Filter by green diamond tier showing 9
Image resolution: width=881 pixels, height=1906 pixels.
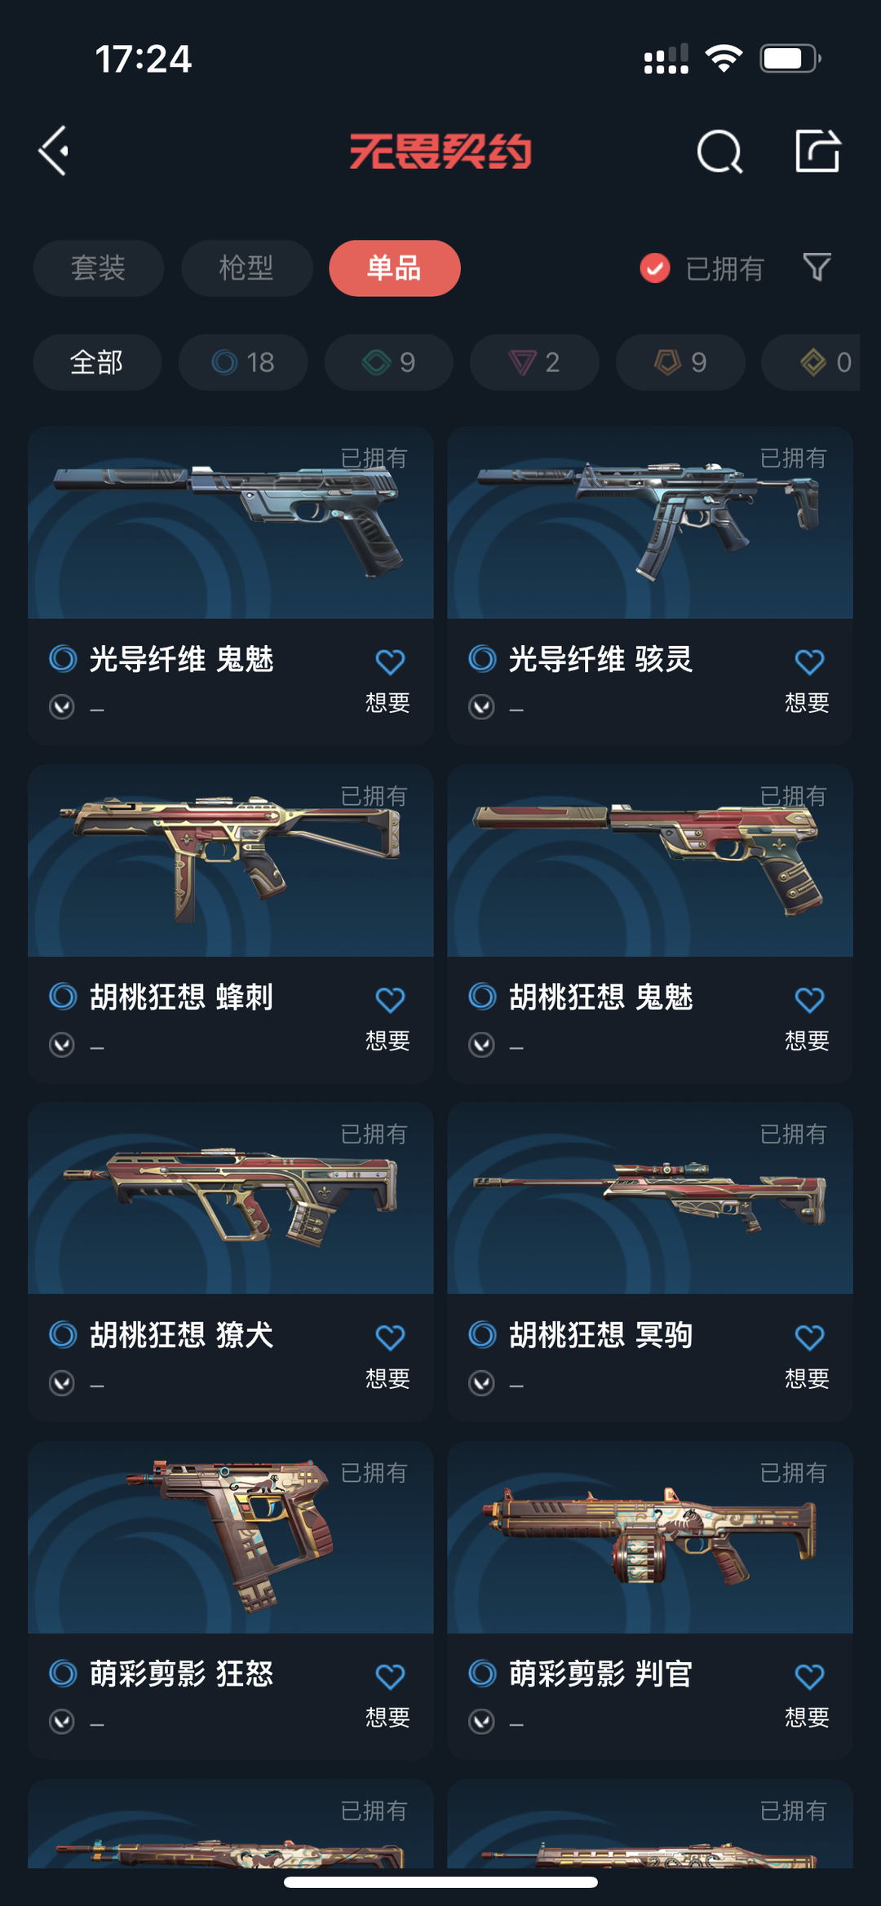point(388,362)
